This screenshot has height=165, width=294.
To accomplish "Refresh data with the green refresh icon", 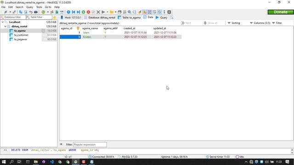I will (x=43, y=12).
